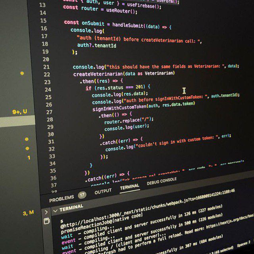
Task: Click 'useFirebase()' in the code
Action: (x=144, y=6)
